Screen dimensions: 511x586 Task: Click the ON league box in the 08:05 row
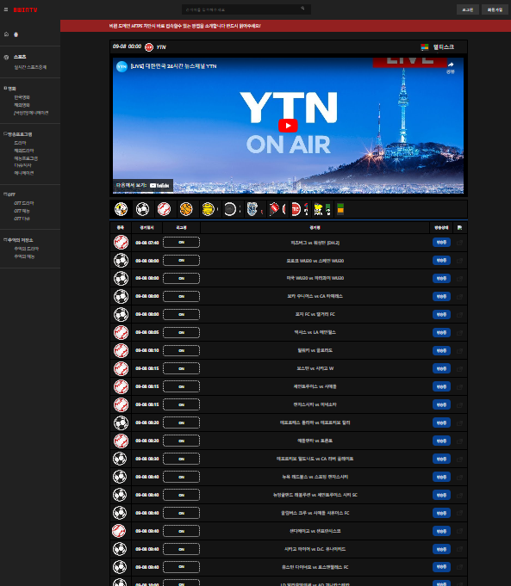[x=181, y=332]
